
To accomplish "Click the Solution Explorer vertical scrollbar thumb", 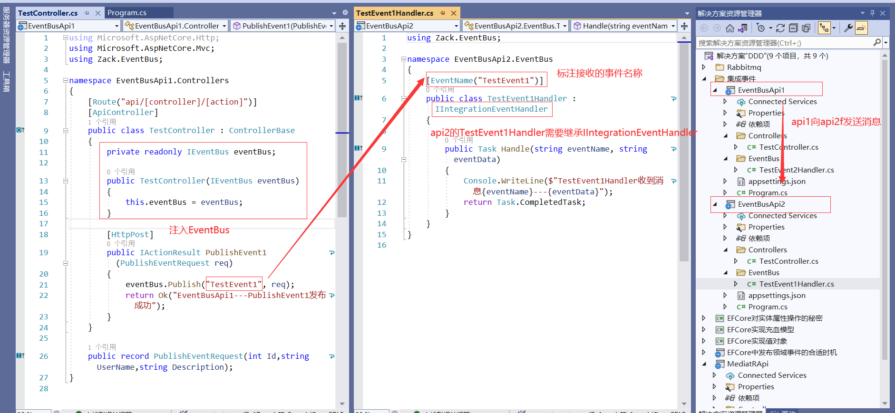I will (885, 209).
